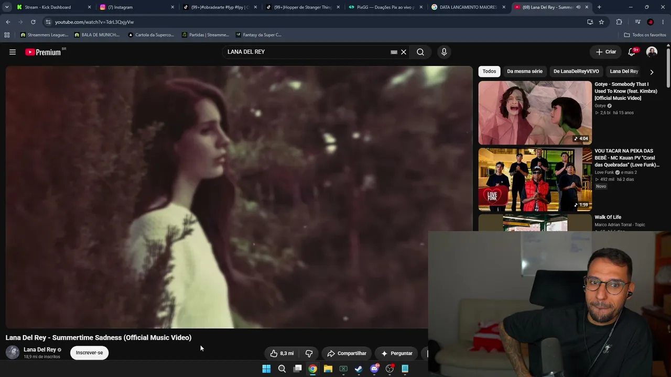
Task: Click the search magnifier button
Action: 420,52
